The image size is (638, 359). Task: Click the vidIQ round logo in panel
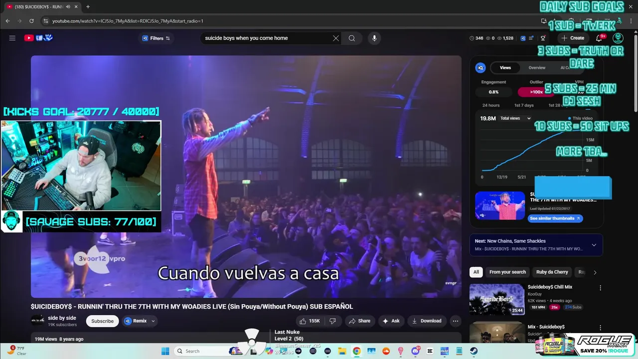click(x=480, y=68)
